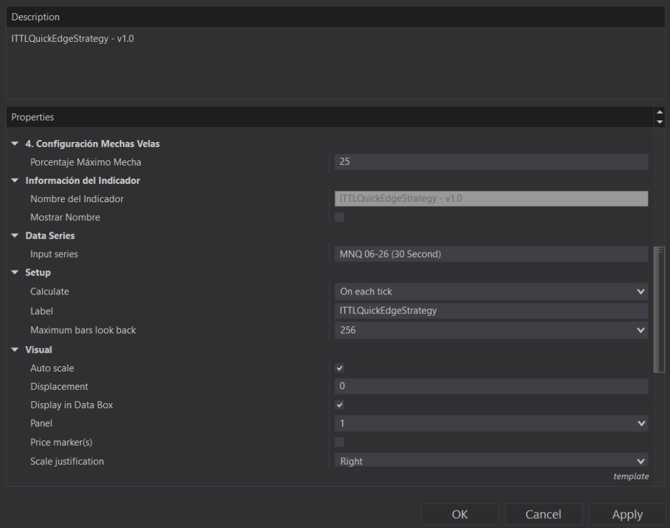The width and height of the screenshot is (670, 528).
Task: Click the Displacement value field
Action: click(x=491, y=387)
